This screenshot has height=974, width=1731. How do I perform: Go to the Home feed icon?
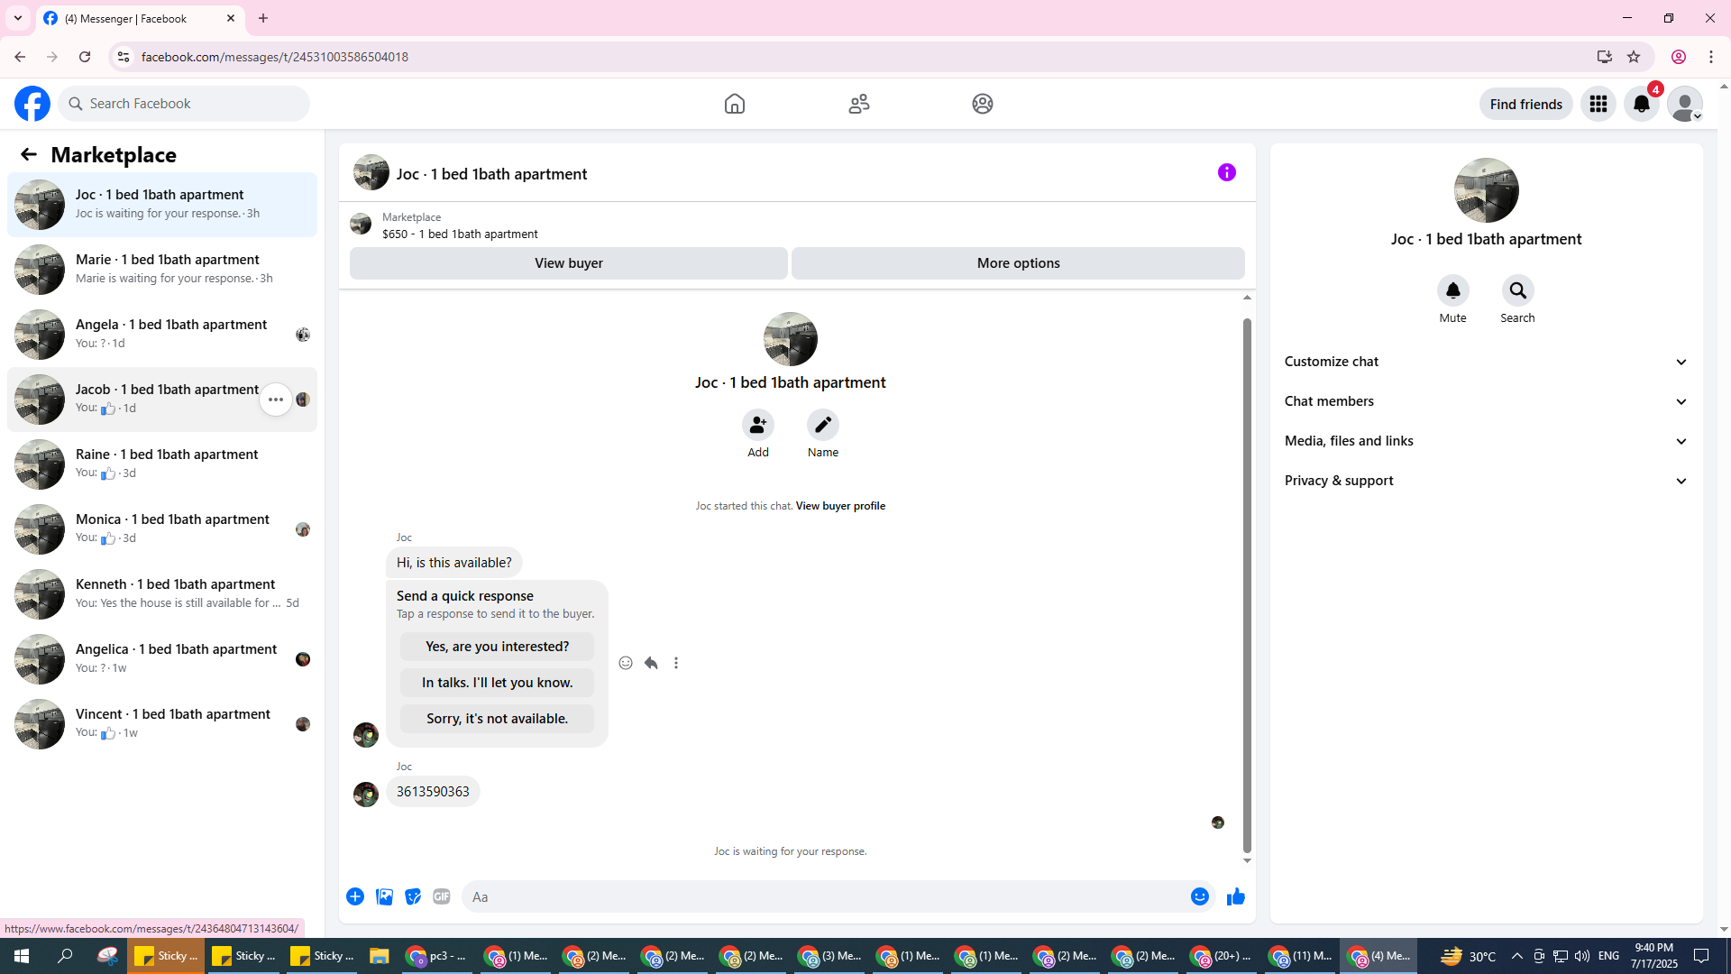[x=735, y=104]
